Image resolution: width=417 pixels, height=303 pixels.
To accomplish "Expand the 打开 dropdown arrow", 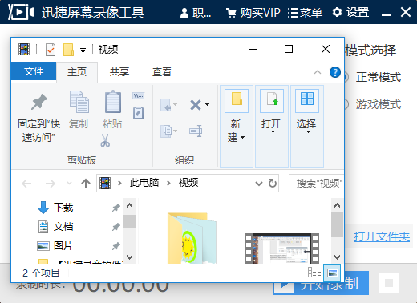I will 273,131.
